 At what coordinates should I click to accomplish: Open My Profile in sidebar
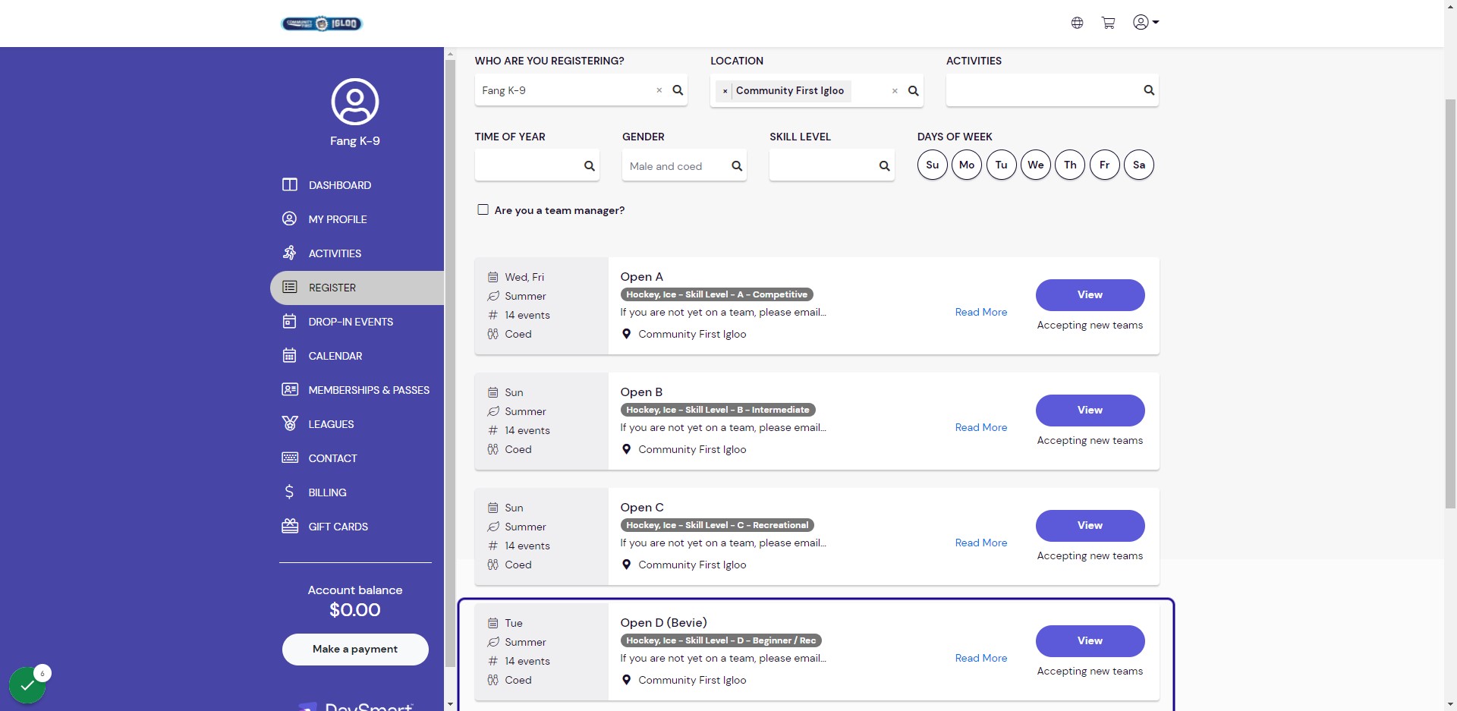click(357, 219)
